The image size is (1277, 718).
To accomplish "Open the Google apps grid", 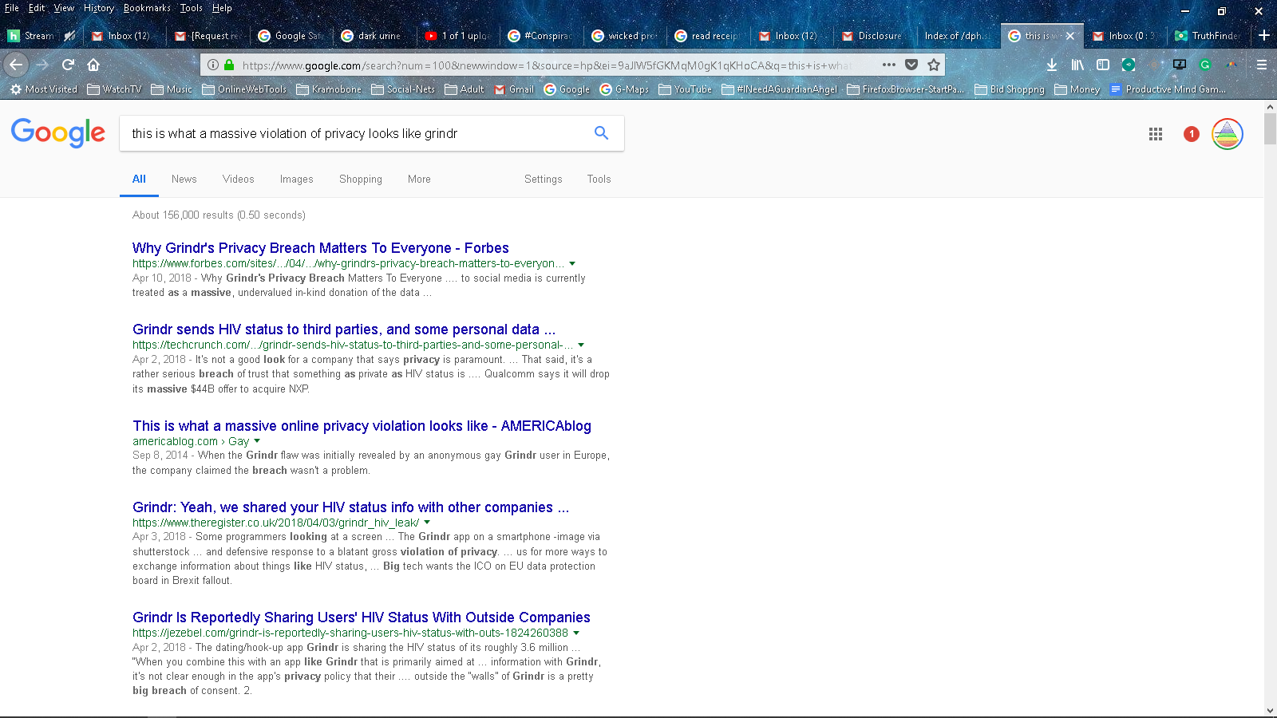I will pos(1156,134).
